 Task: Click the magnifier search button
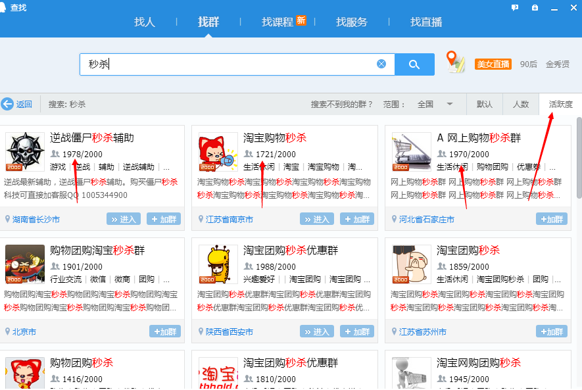[414, 64]
